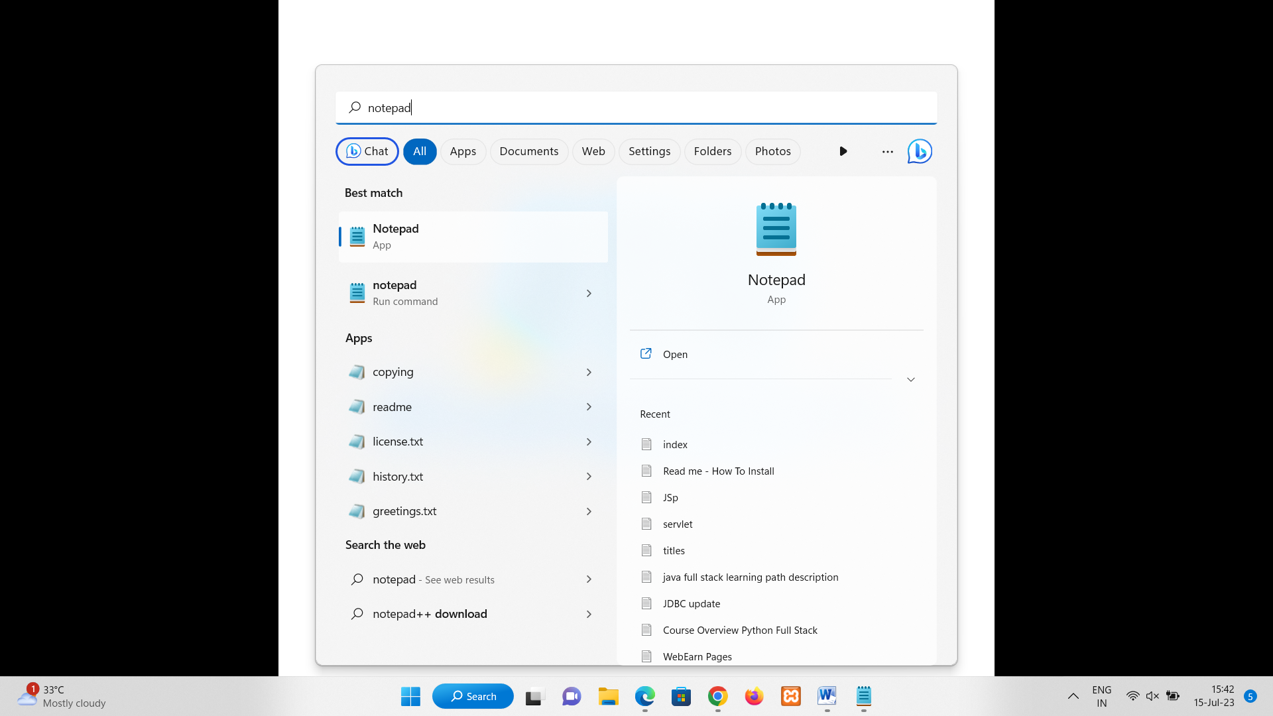Screen dimensions: 1273x716
Task: Switch to Apps filter tab
Action: point(463,151)
